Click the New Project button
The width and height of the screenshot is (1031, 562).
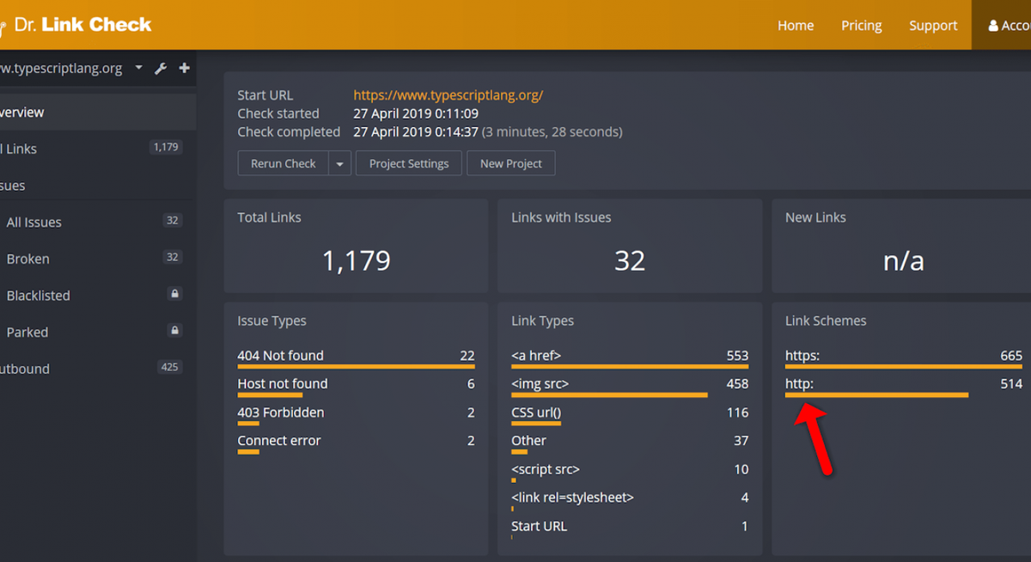click(x=510, y=163)
